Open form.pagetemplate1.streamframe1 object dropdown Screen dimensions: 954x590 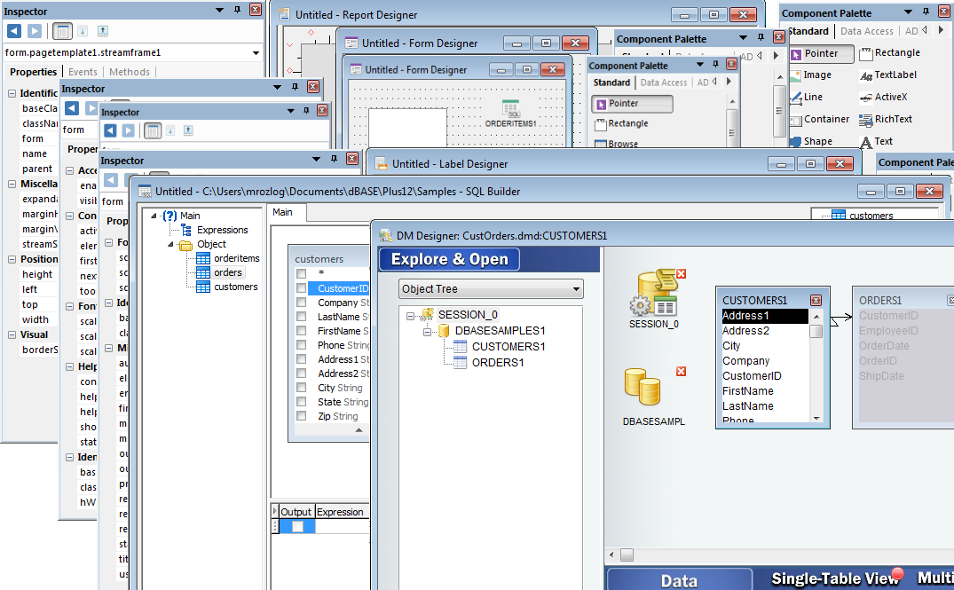(256, 53)
